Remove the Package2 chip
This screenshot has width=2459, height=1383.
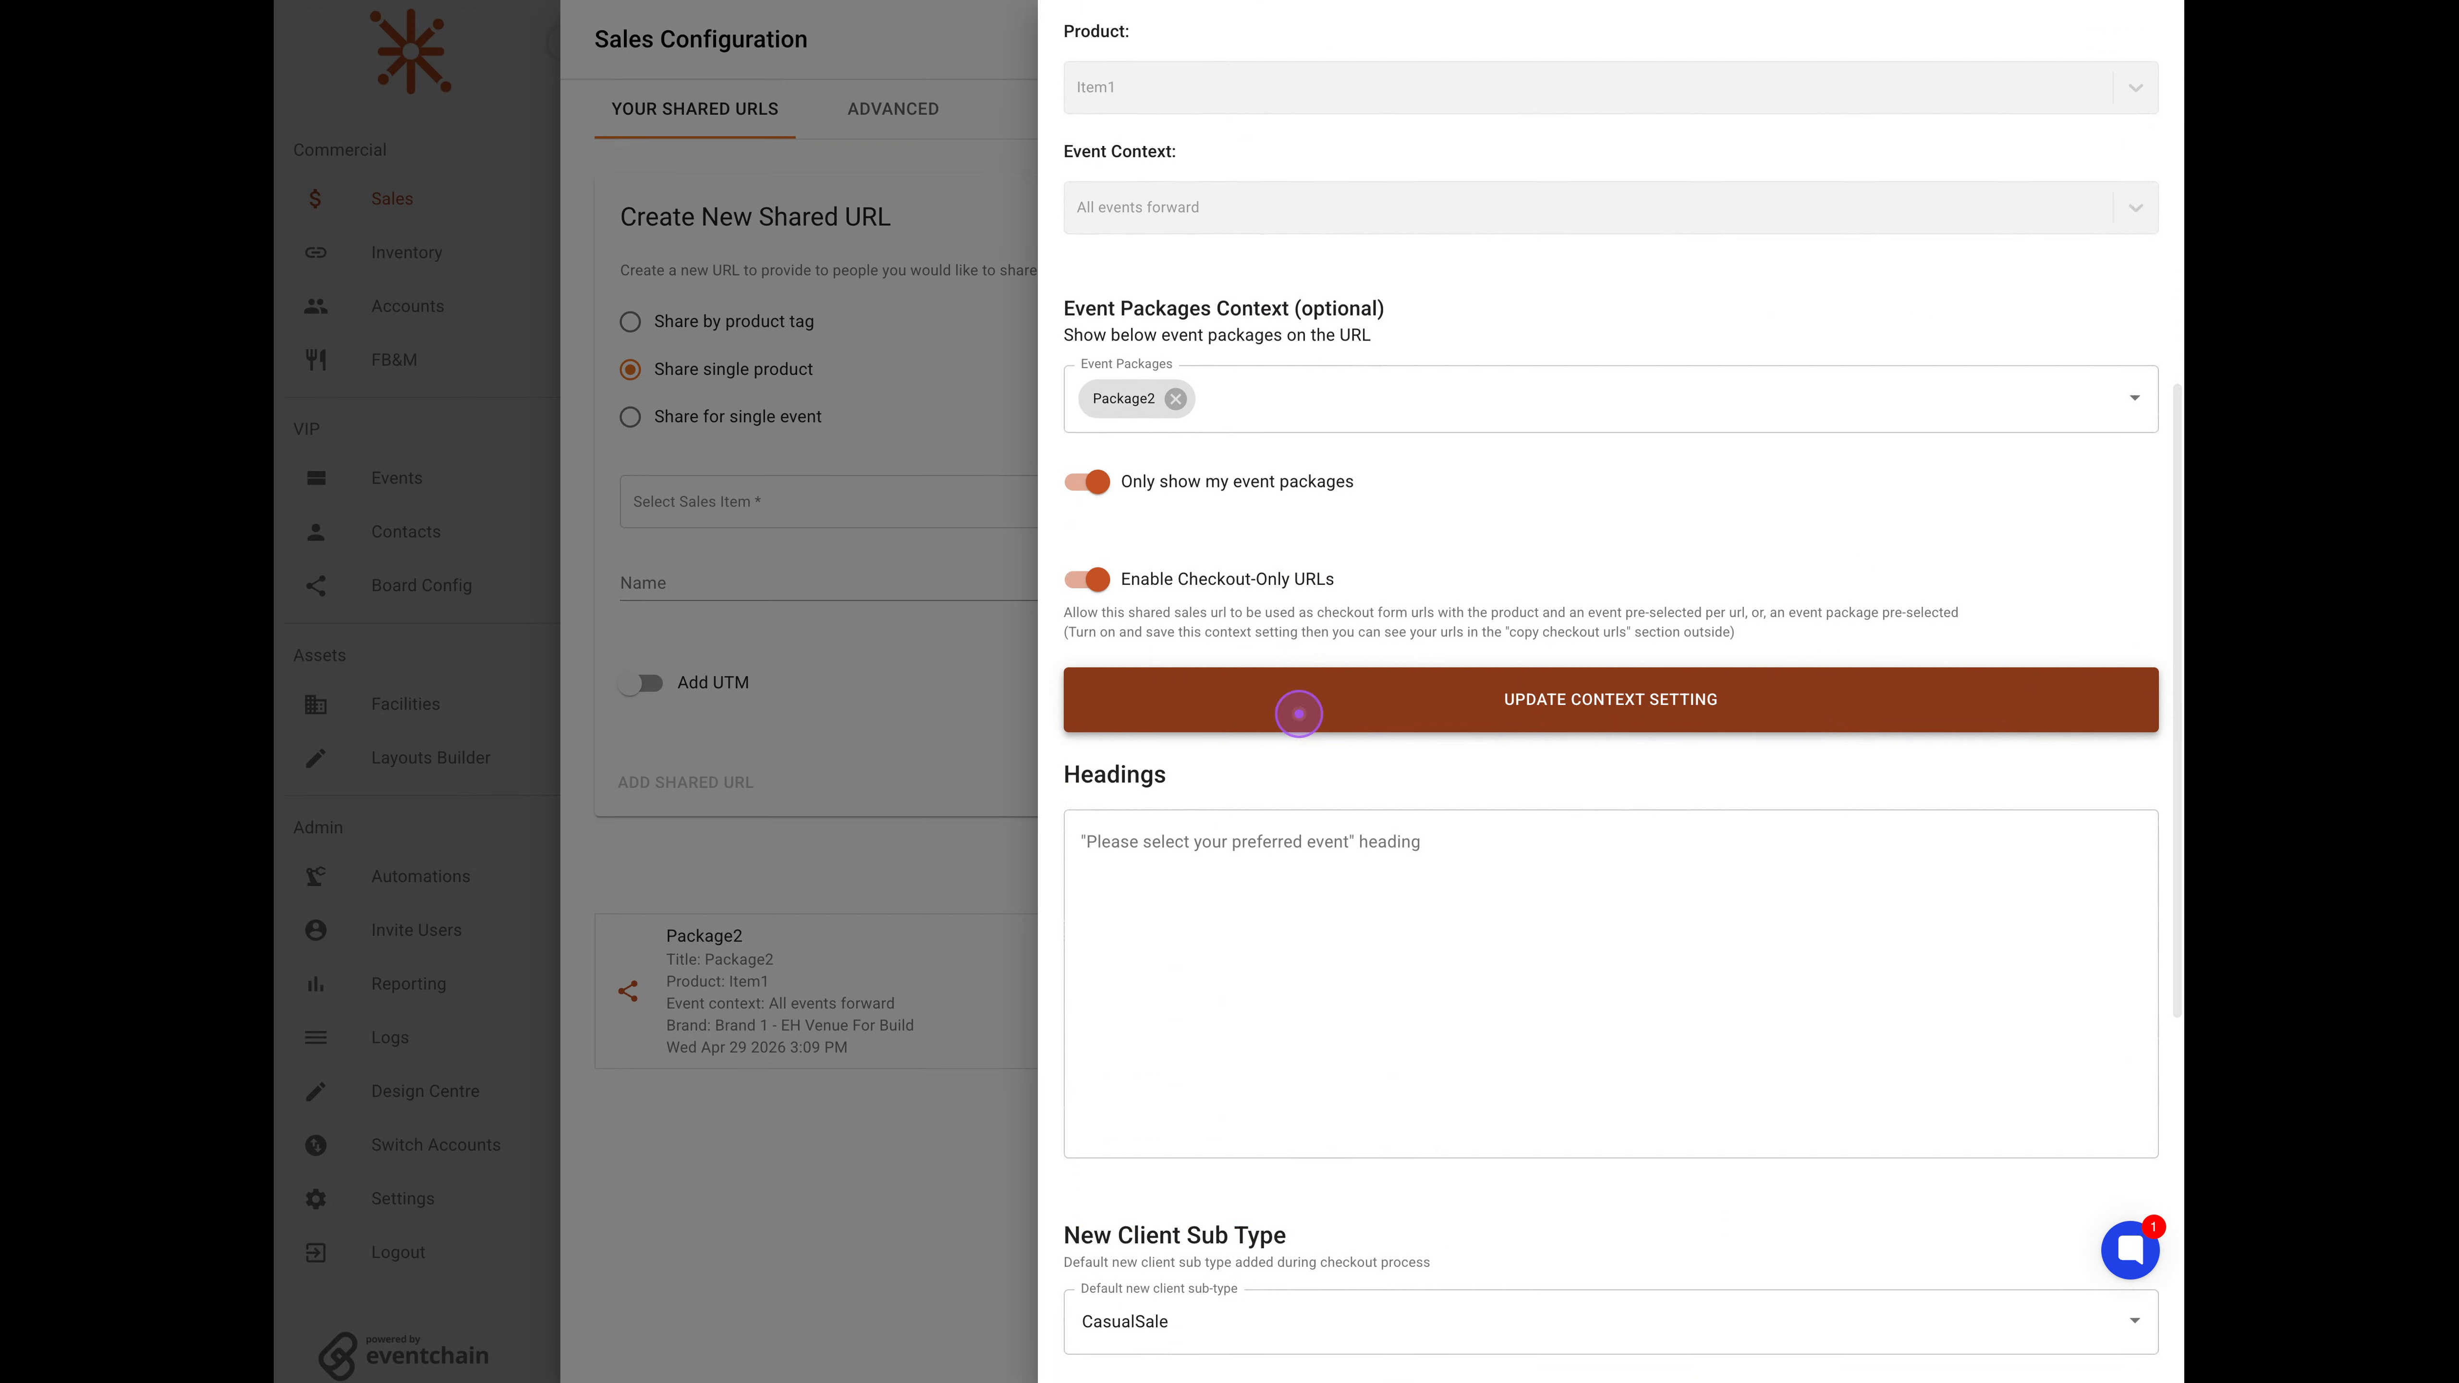[x=1176, y=399]
